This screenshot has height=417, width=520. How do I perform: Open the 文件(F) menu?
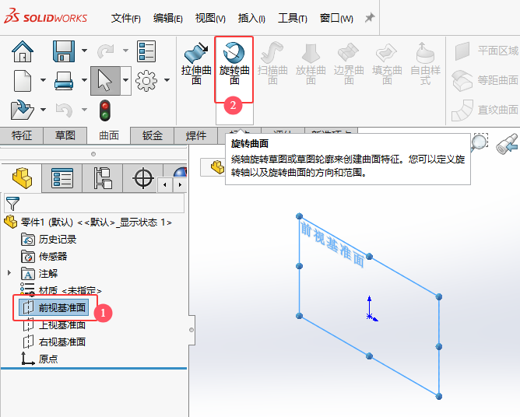[x=125, y=18]
